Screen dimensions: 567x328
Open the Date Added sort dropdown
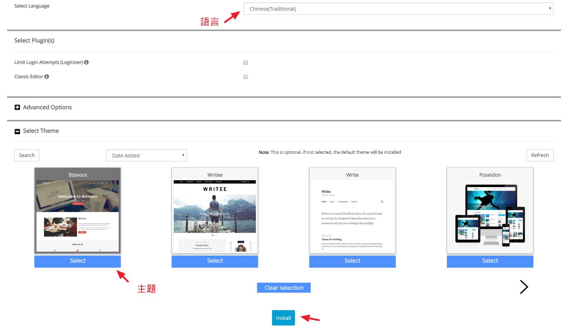(147, 155)
